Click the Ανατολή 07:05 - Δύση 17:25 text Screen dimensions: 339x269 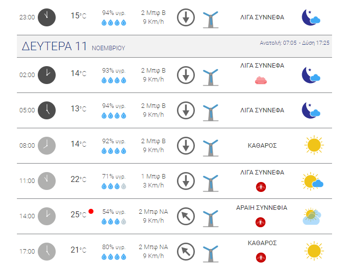(x=294, y=43)
